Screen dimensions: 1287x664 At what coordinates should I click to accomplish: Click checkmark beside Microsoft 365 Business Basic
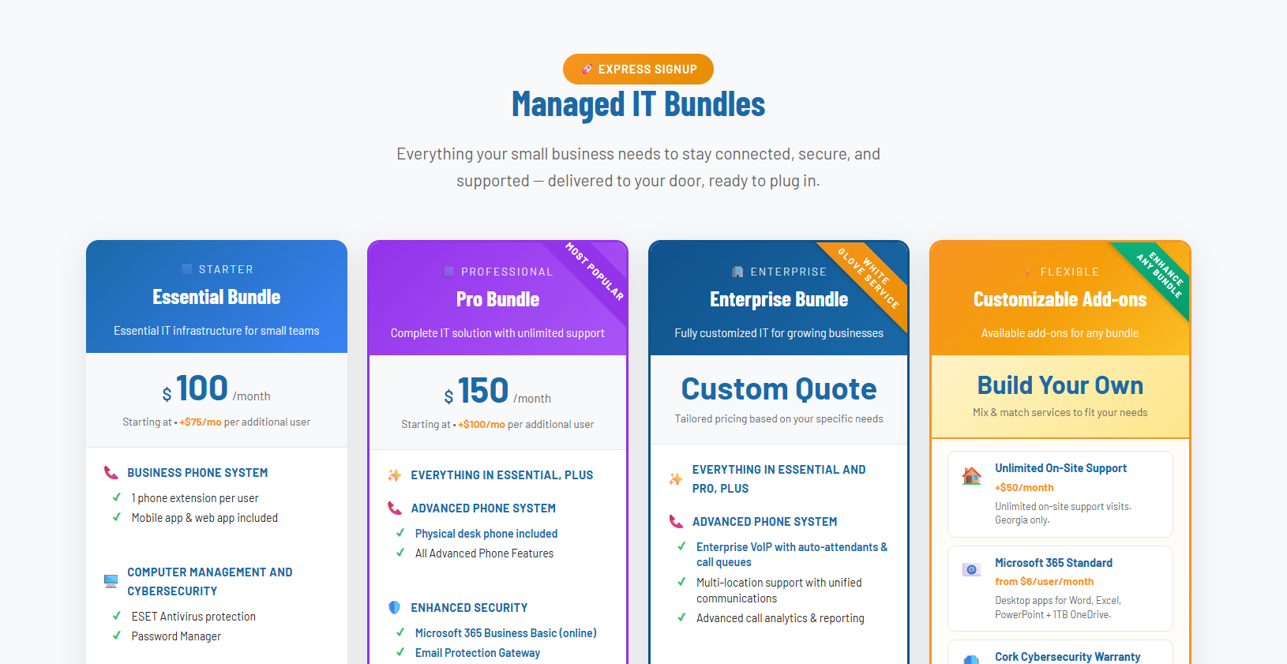point(400,632)
